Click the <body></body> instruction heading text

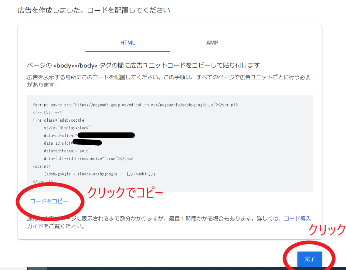(x=143, y=65)
